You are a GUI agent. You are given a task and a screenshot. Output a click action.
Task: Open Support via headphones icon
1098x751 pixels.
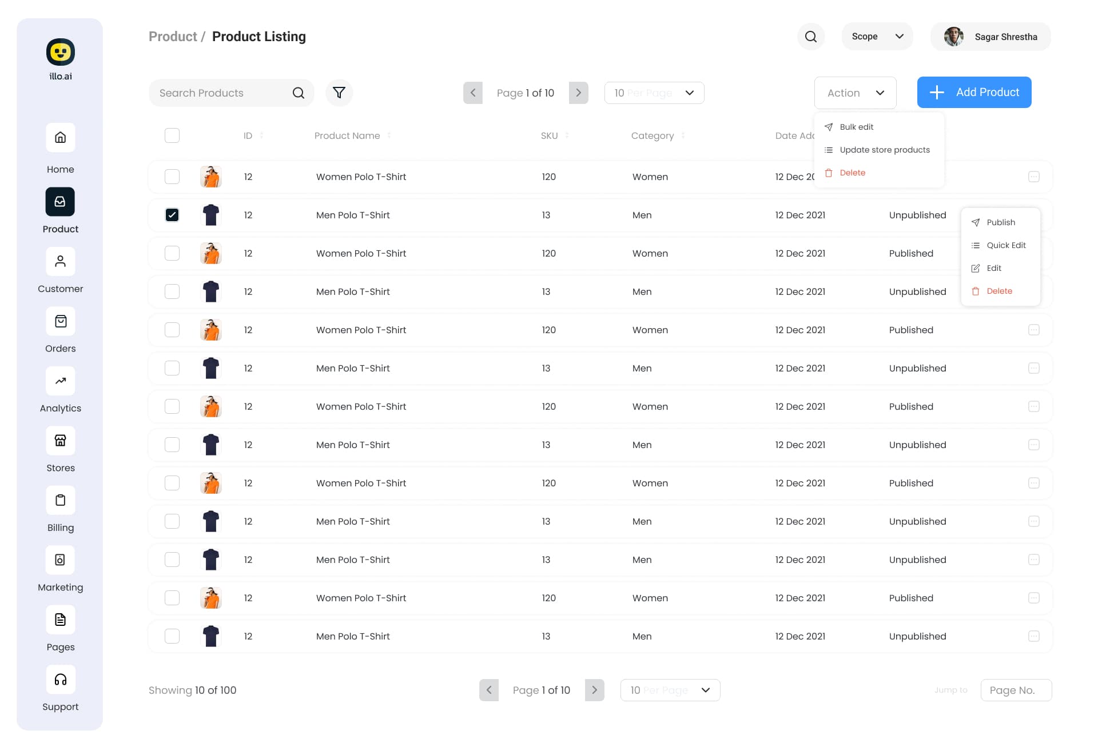(60, 680)
